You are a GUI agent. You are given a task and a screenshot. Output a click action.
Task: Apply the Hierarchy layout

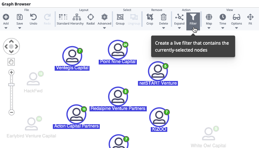point(77,17)
